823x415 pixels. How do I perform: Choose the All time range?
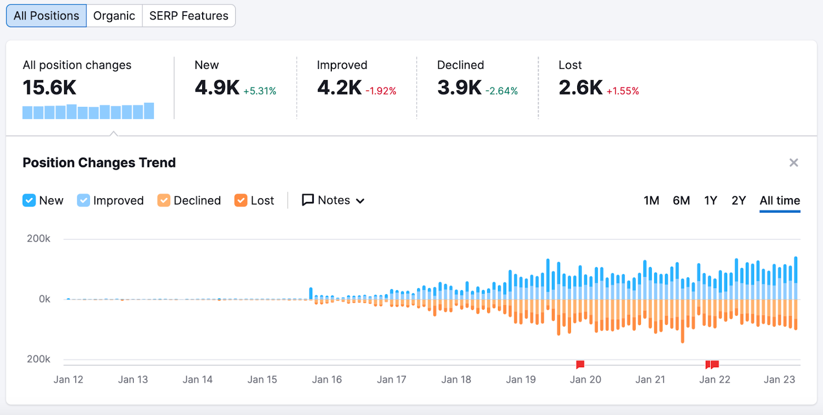[x=780, y=200]
